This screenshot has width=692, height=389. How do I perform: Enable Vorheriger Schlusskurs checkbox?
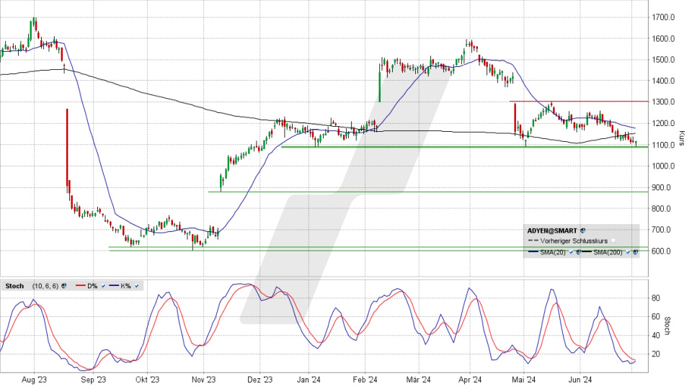click(613, 241)
